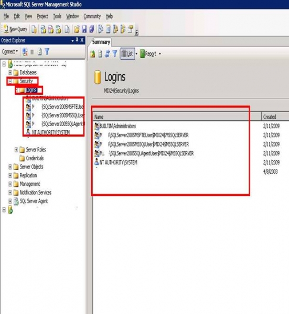Expand the Server Roles node
Image resolution: width=289 pixels, height=314 pixels.
pos(16,150)
